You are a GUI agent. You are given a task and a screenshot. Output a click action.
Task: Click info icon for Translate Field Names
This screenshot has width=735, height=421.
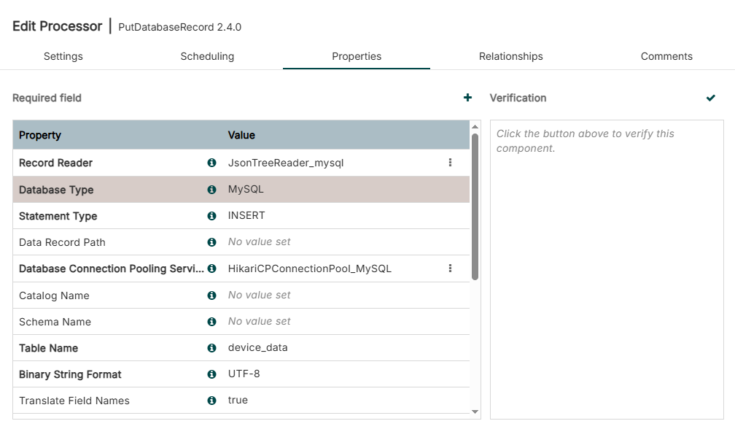click(211, 401)
